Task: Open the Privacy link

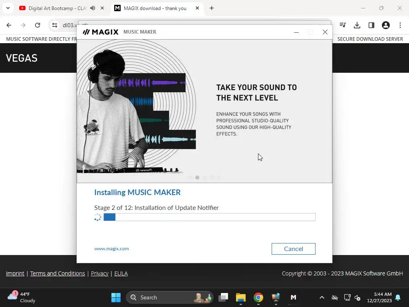Action: [x=99, y=273]
